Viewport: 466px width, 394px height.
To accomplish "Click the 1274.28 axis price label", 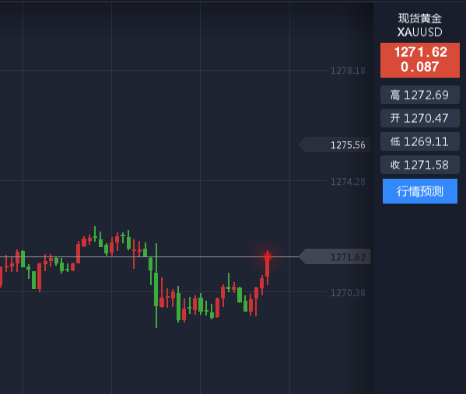I will (x=348, y=181).
